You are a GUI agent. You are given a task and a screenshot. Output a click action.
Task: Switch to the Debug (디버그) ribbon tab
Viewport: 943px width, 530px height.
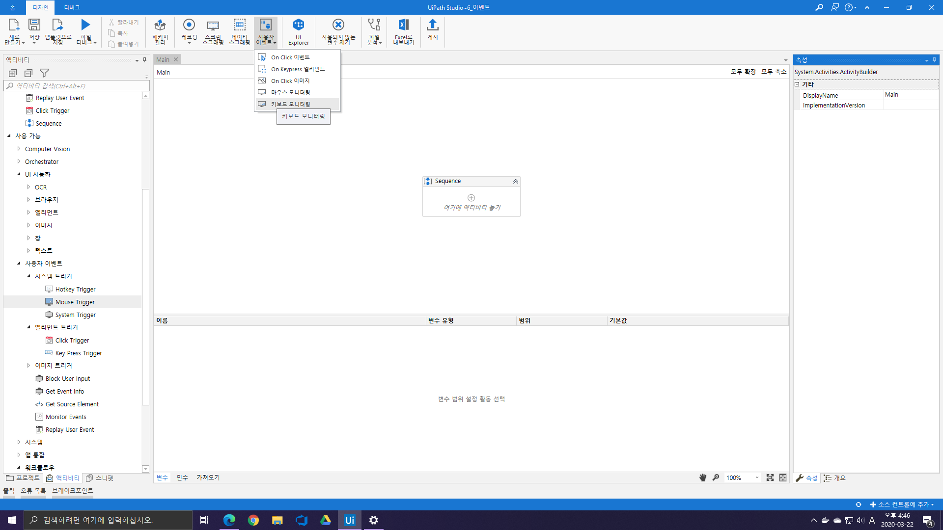(72, 7)
